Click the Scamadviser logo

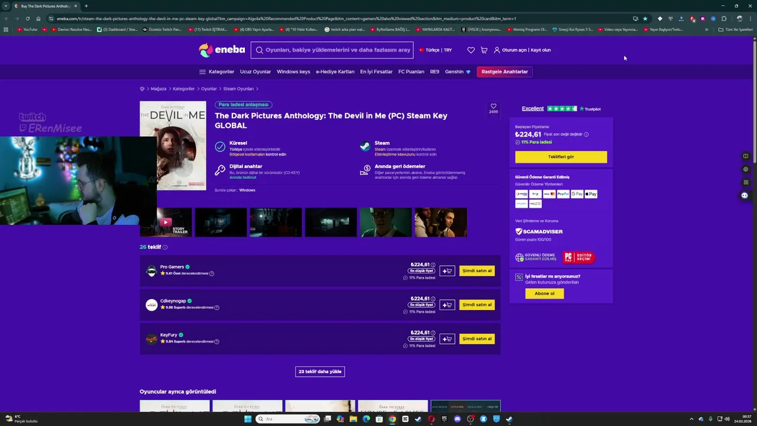coord(539,231)
